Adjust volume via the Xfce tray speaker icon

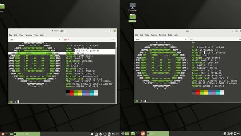(x=113, y=134)
